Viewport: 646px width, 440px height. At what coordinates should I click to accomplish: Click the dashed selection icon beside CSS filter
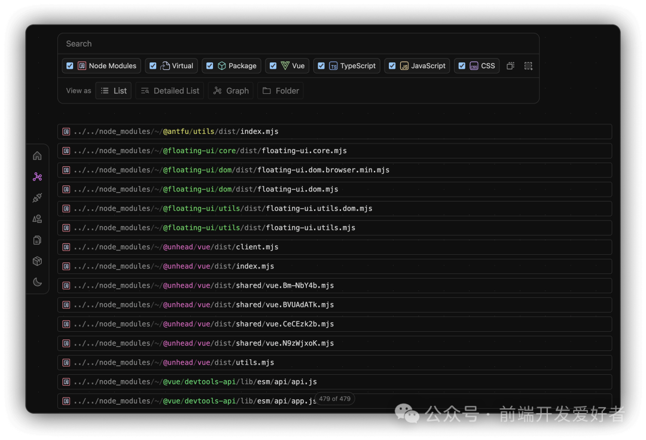click(x=528, y=66)
